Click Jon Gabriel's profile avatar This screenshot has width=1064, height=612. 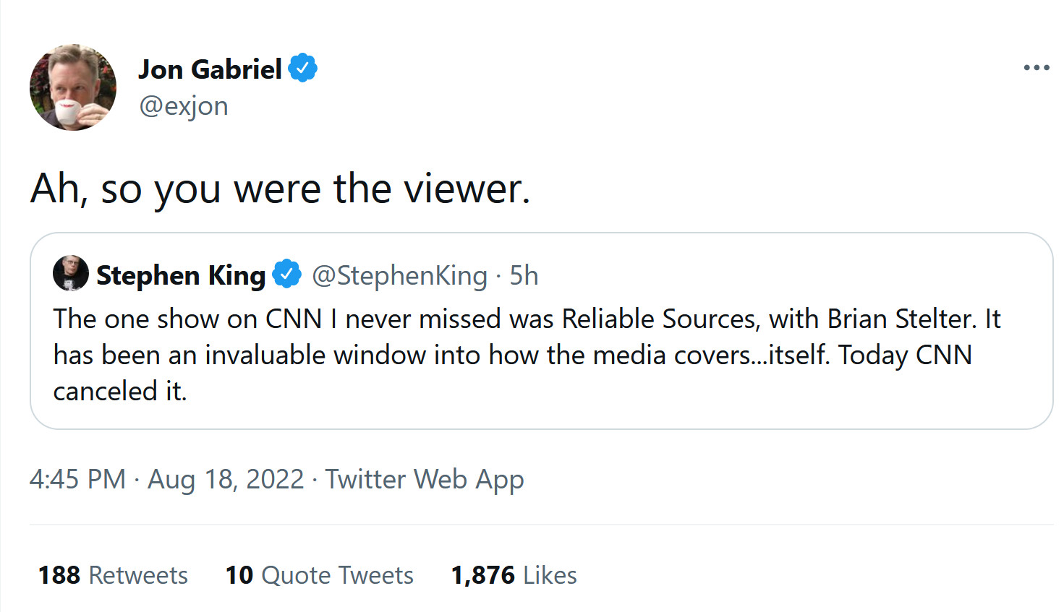[x=72, y=87]
